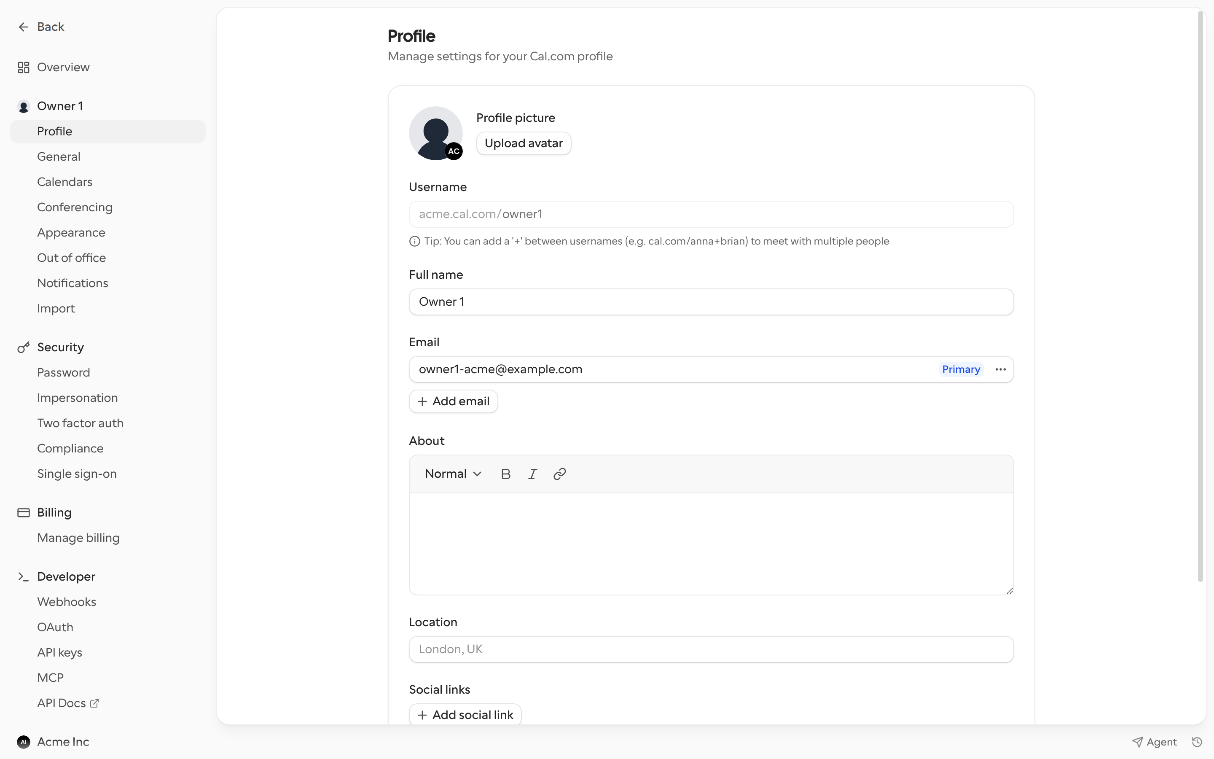Click into the Location input field
Viewport: 1214px width, 759px height.
(x=712, y=649)
